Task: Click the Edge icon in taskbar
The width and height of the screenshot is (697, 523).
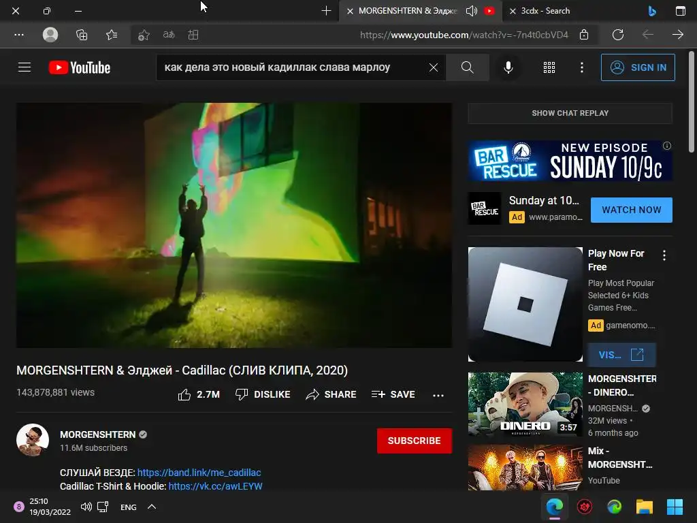Action: point(554,507)
